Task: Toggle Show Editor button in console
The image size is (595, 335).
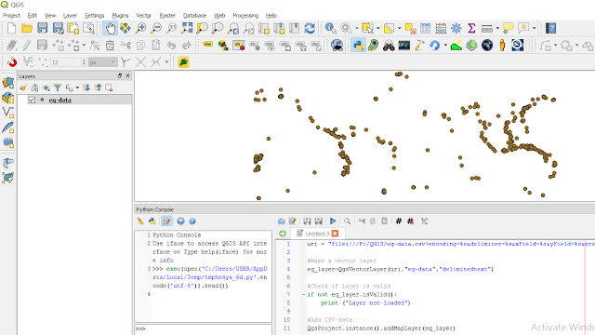Action: click(x=166, y=221)
